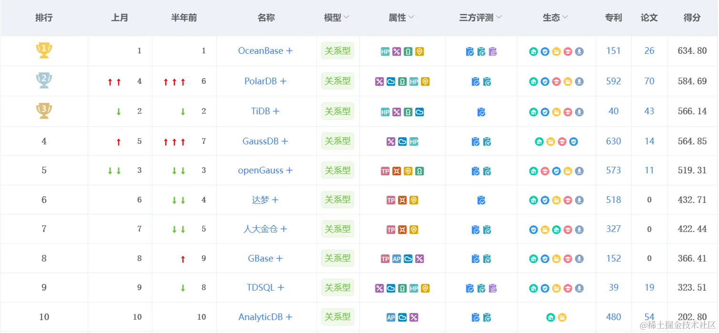Image resolution: width=719 pixels, height=333 pixels.
Task: Click the yellow folder icon in openGauss row
Action: click(x=568, y=171)
